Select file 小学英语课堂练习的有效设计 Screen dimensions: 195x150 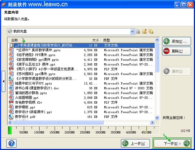click(x=82, y=45)
